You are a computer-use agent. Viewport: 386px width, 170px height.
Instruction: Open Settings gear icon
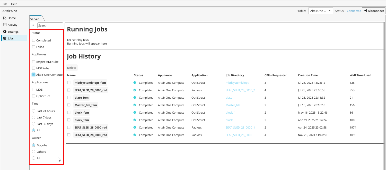pyautogui.click(x=5, y=32)
